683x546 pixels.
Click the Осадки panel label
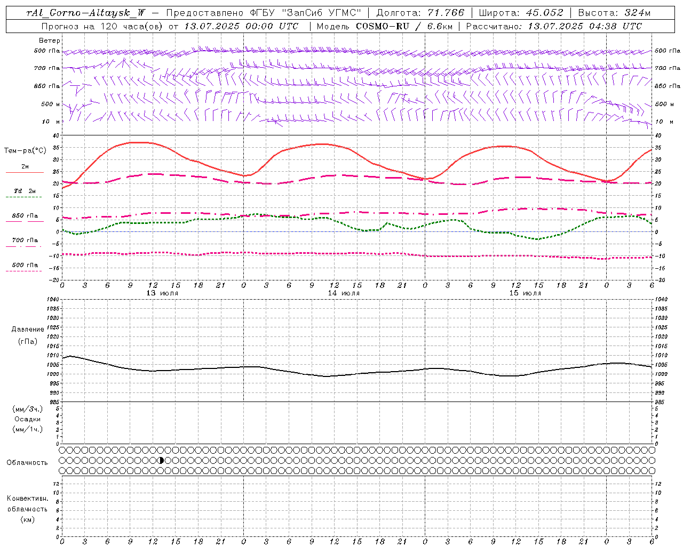coord(28,419)
